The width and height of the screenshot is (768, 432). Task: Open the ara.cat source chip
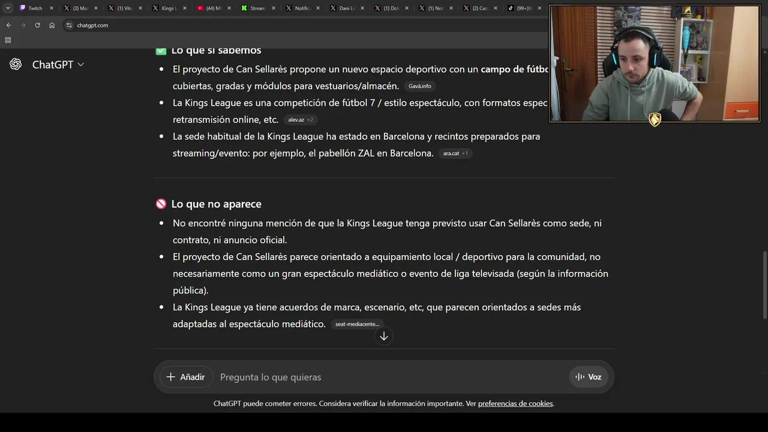(x=455, y=154)
